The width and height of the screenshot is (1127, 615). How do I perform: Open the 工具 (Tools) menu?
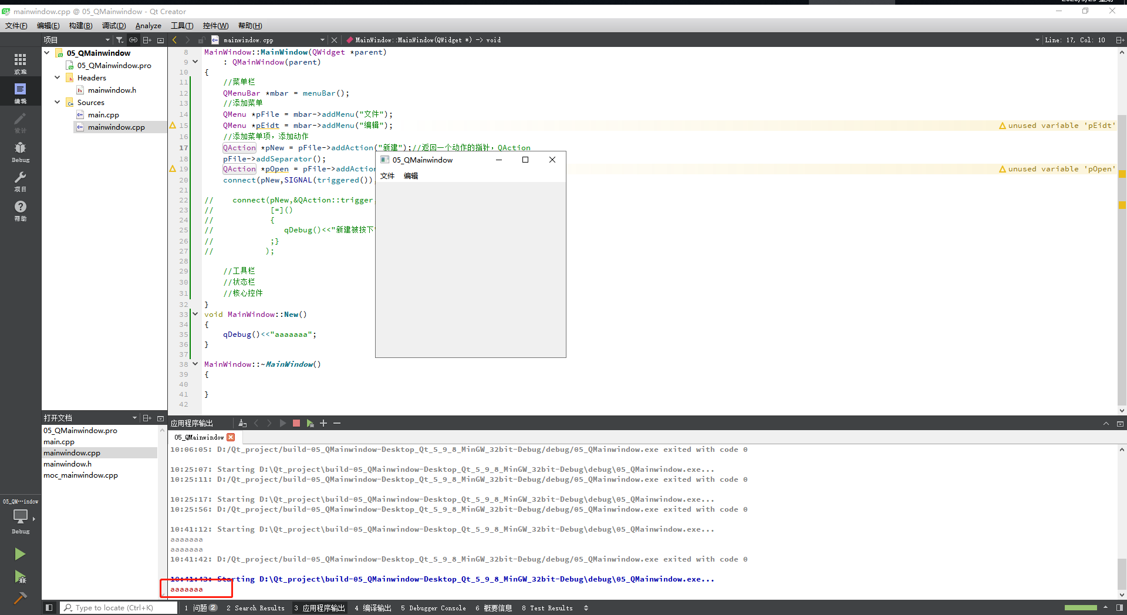pyautogui.click(x=182, y=25)
